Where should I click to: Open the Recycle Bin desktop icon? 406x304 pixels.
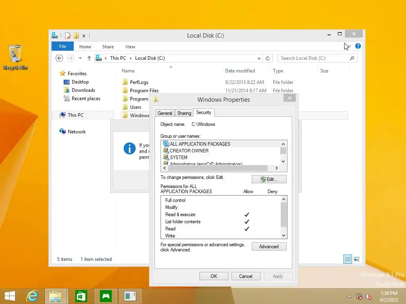15,57
